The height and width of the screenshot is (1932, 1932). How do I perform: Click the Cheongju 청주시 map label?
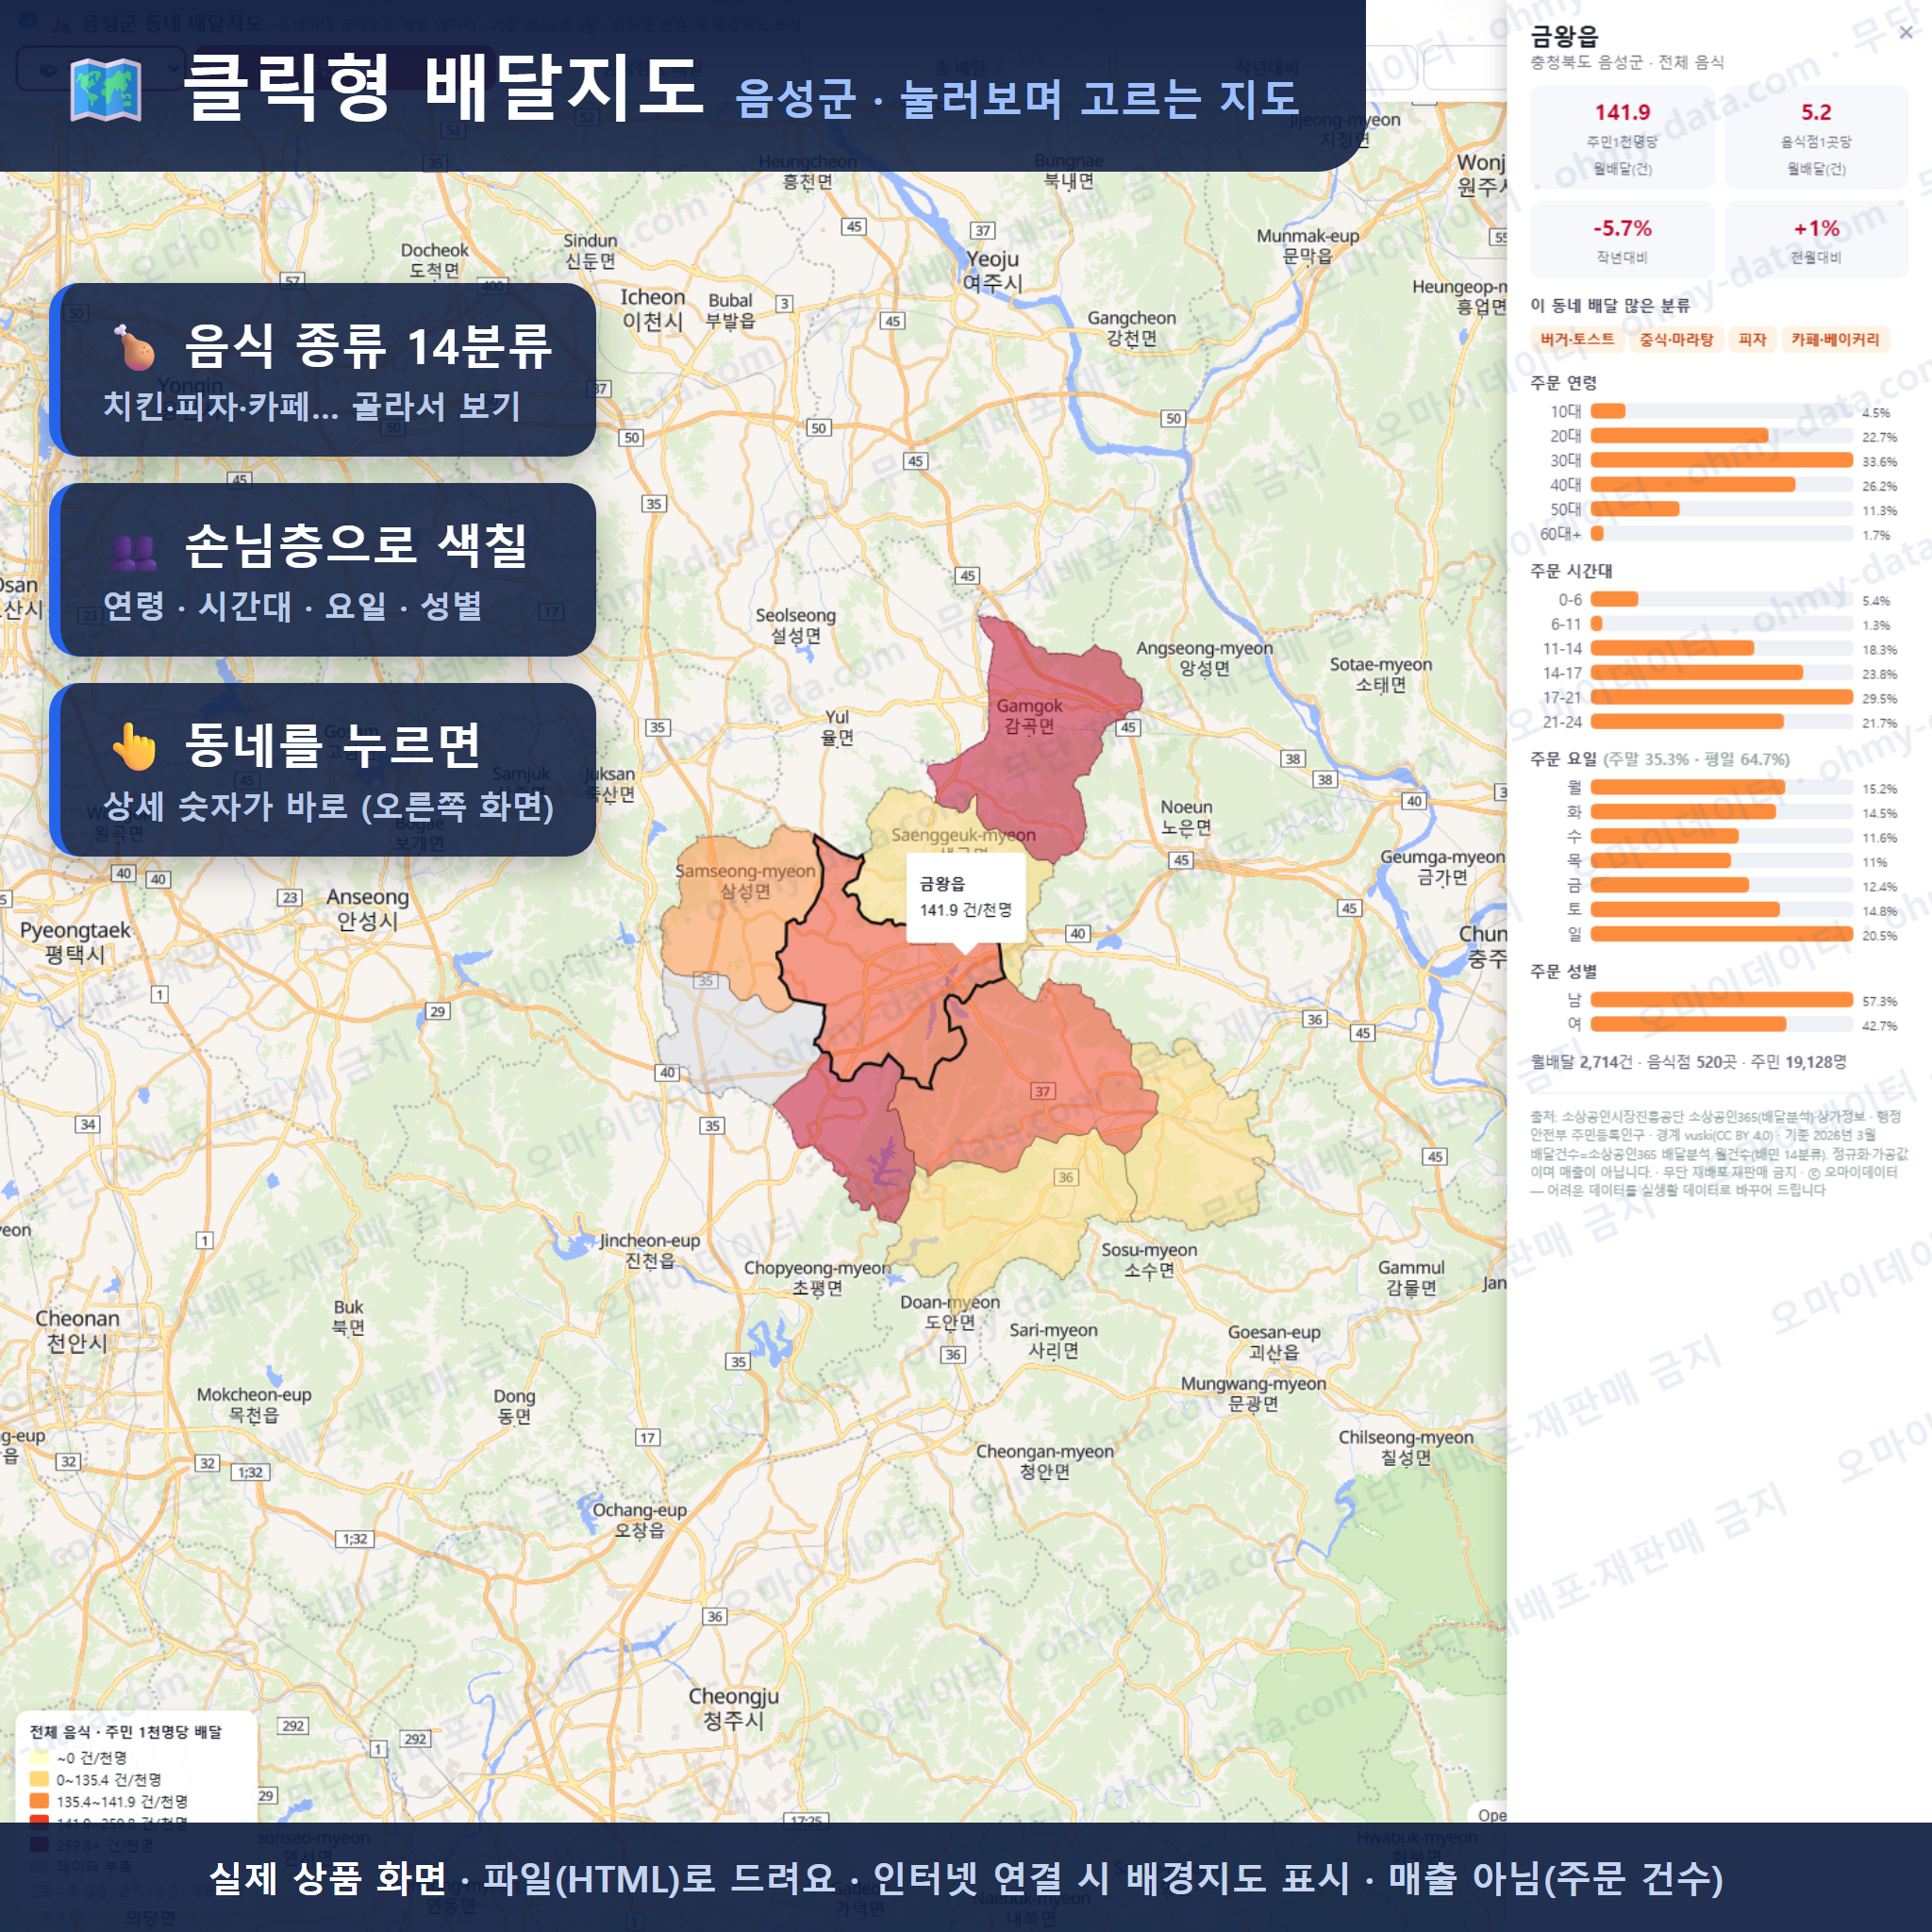[733, 1708]
